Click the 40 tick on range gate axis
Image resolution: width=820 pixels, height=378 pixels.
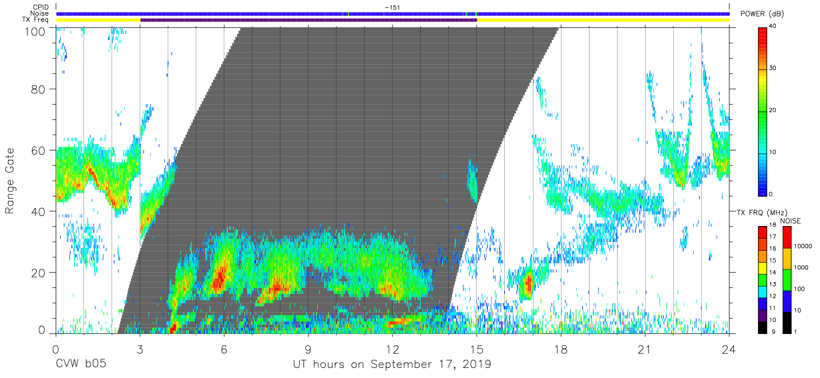(x=38, y=211)
